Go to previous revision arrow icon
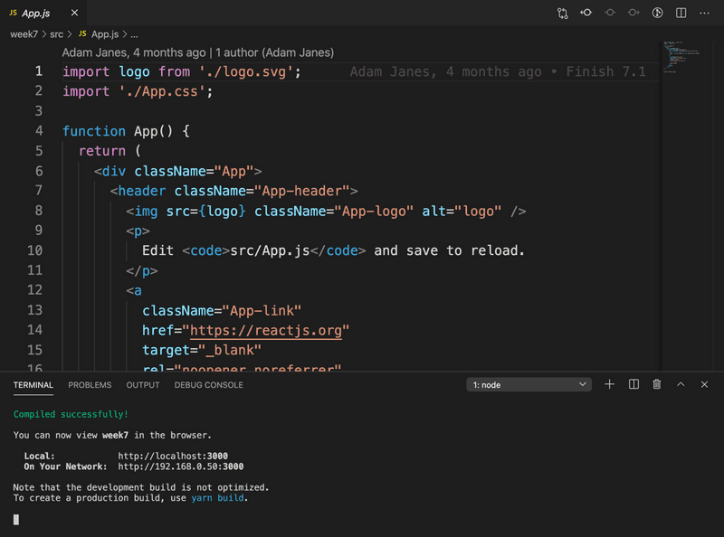 click(586, 14)
